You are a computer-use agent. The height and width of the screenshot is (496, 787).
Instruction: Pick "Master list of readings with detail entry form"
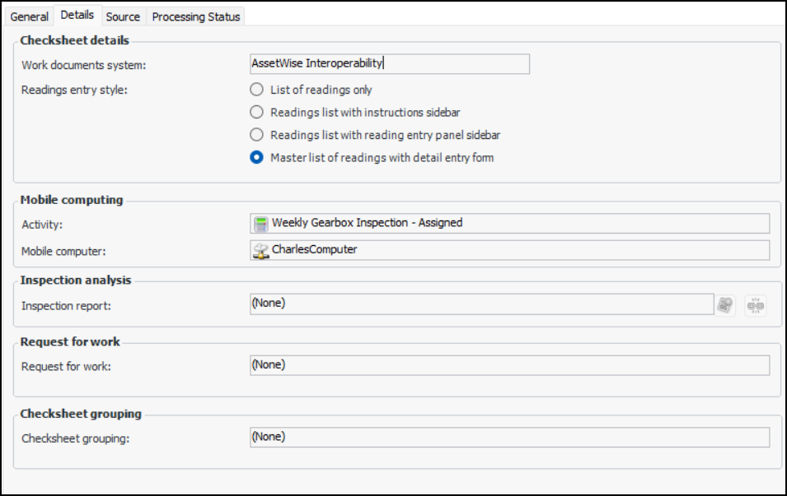point(257,157)
